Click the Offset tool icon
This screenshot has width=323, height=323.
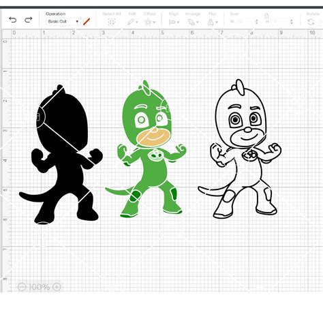point(148,22)
